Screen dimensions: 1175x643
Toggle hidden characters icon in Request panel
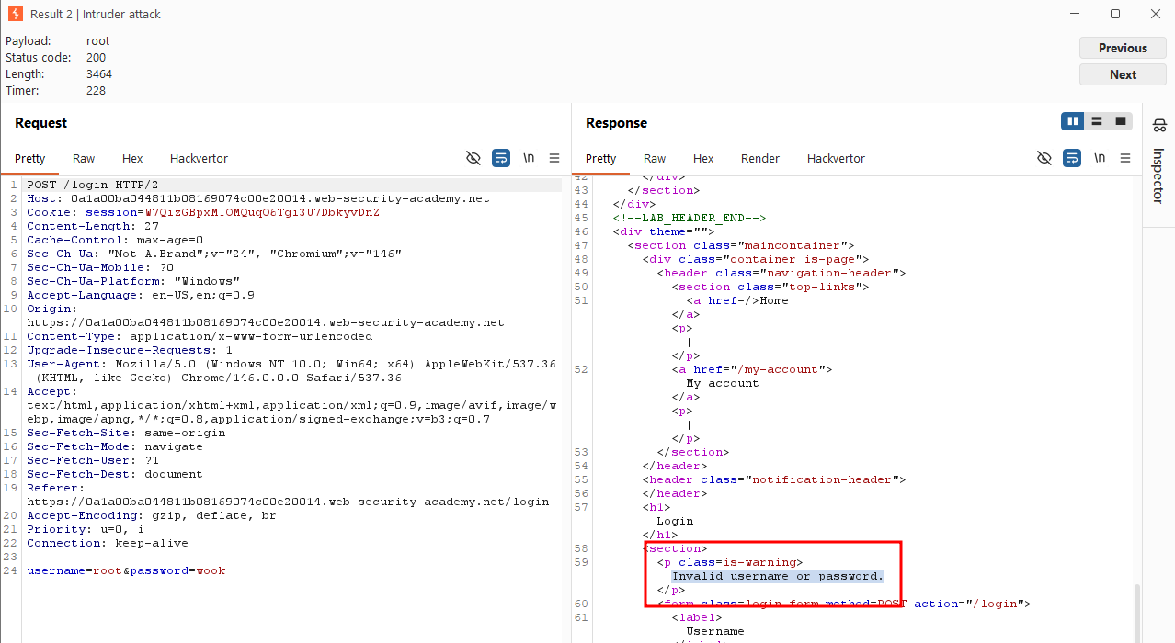pos(473,158)
